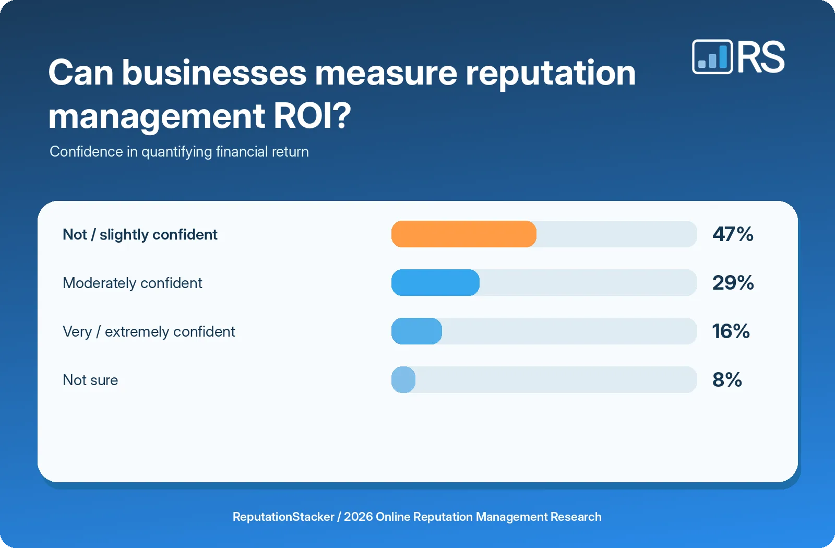The image size is (835, 548).
Task: Click the 'Moderately confident' label
Action: (133, 283)
